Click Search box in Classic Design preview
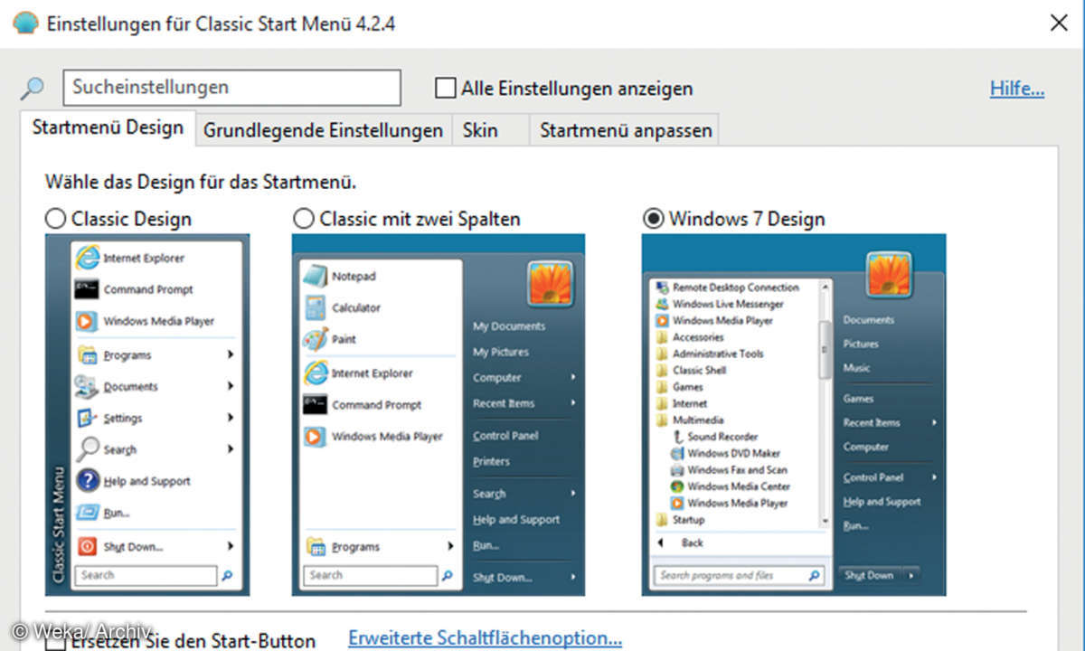This screenshot has width=1085, height=651. point(146,575)
